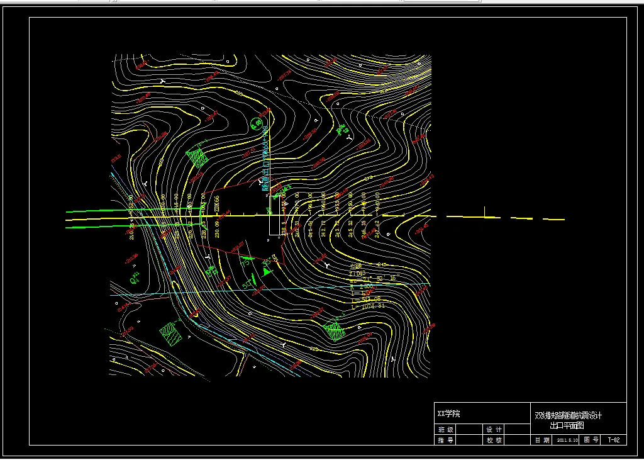The height and width of the screenshot is (460, 644).
Task: Select the green "Q4" geology symbol
Action: [x=135, y=279]
